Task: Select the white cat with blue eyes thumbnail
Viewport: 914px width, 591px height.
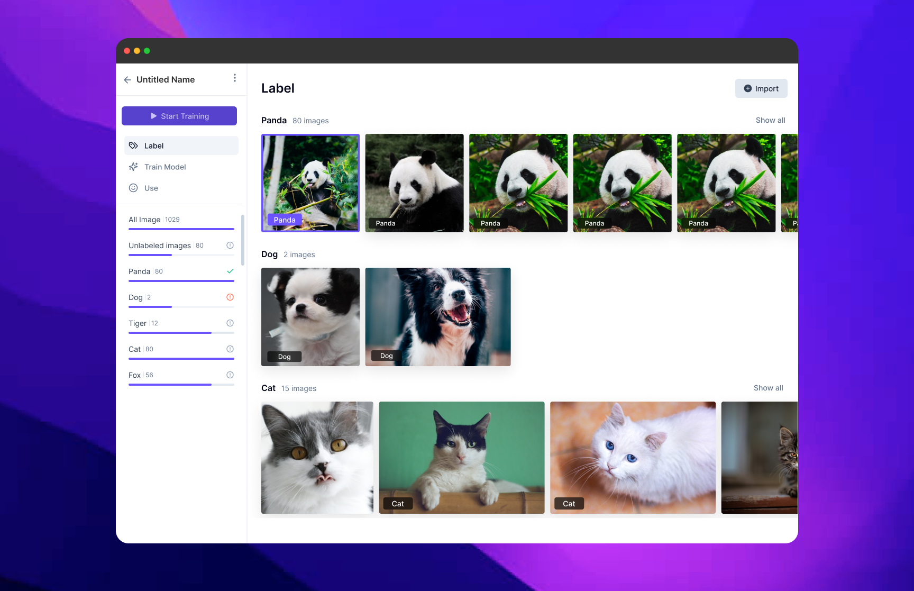Action: (633, 458)
